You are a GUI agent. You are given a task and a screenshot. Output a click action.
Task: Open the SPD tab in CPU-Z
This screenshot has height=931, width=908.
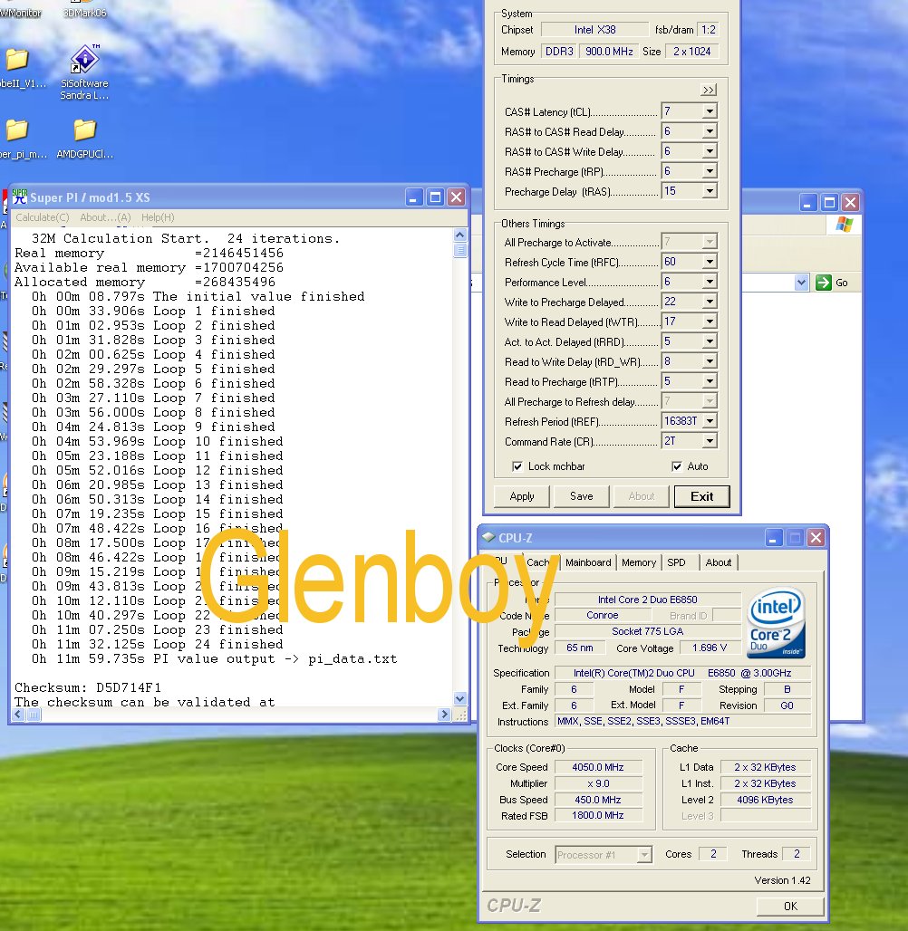676,562
